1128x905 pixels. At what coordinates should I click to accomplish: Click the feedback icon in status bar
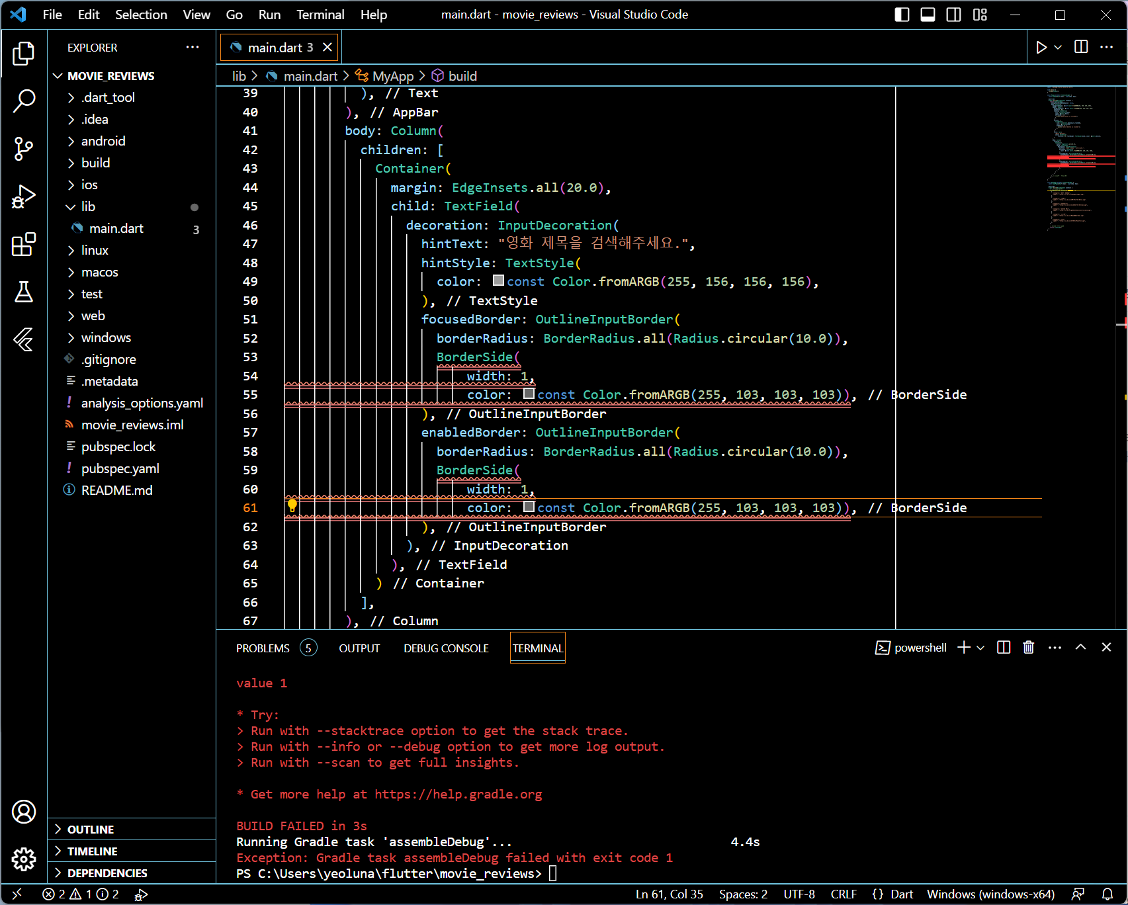click(x=1078, y=894)
